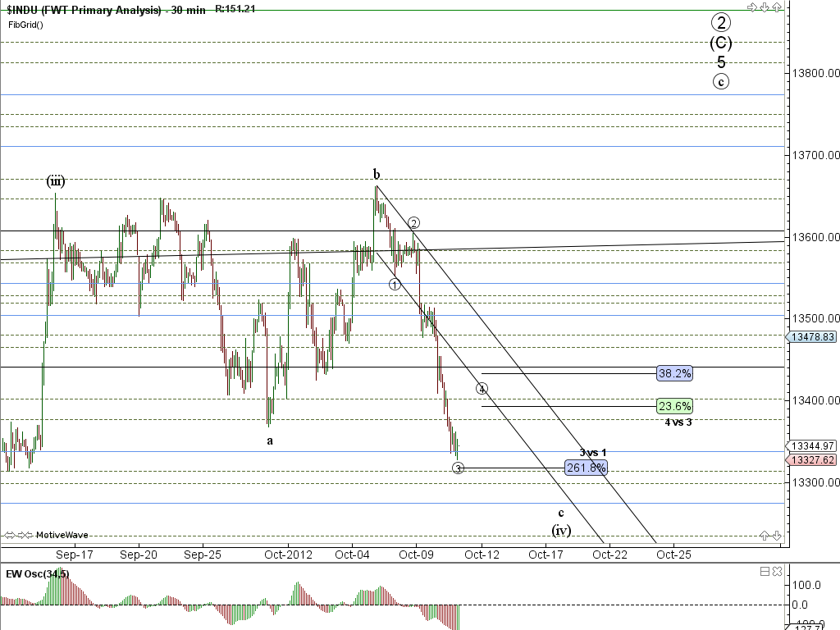Click the down-arrow icon at chart's bottom-right corner
Image resolution: width=840 pixels, height=630 pixels.
click(776, 535)
